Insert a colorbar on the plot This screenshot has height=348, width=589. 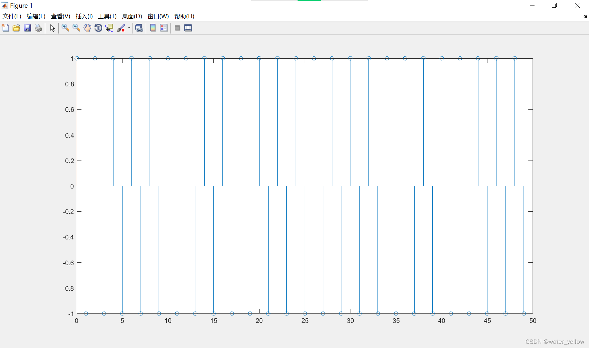coord(152,28)
